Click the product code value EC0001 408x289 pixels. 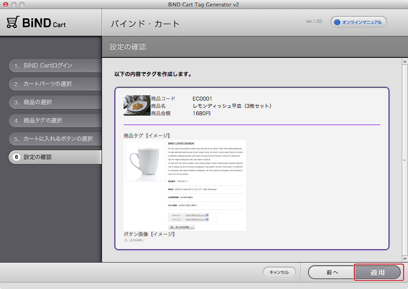tap(202, 99)
